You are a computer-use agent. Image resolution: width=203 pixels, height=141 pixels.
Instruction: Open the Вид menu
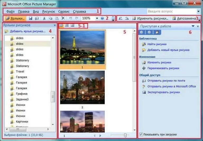pos(36,12)
